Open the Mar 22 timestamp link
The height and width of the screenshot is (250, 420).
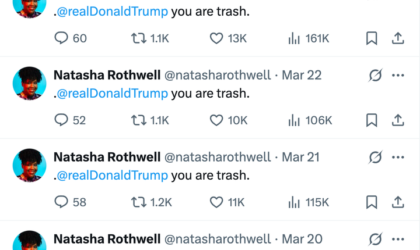click(x=302, y=75)
